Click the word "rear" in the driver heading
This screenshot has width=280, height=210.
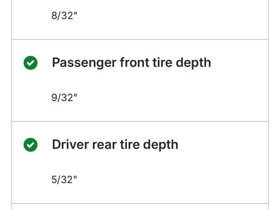click(x=104, y=145)
